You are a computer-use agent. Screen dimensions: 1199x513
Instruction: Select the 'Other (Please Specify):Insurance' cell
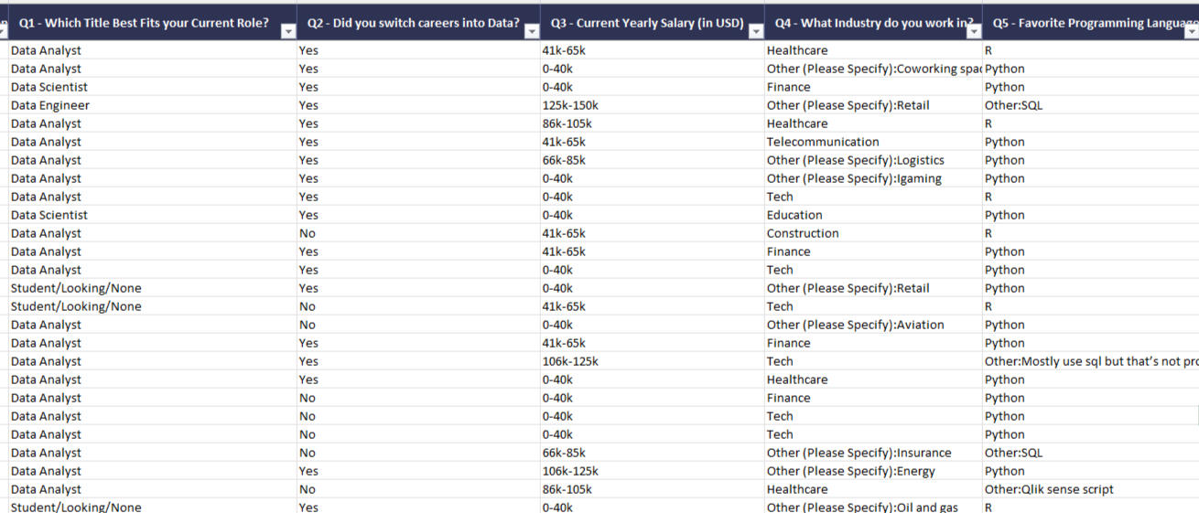pyautogui.click(x=859, y=453)
